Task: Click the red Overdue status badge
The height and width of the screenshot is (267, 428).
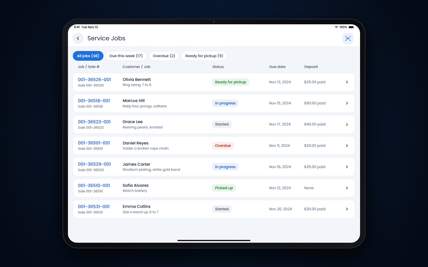Action: (x=223, y=146)
